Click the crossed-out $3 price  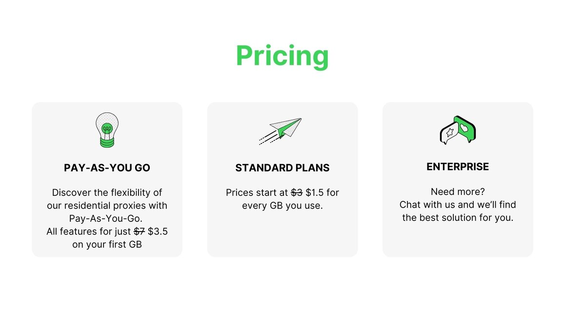click(x=297, y=193)
